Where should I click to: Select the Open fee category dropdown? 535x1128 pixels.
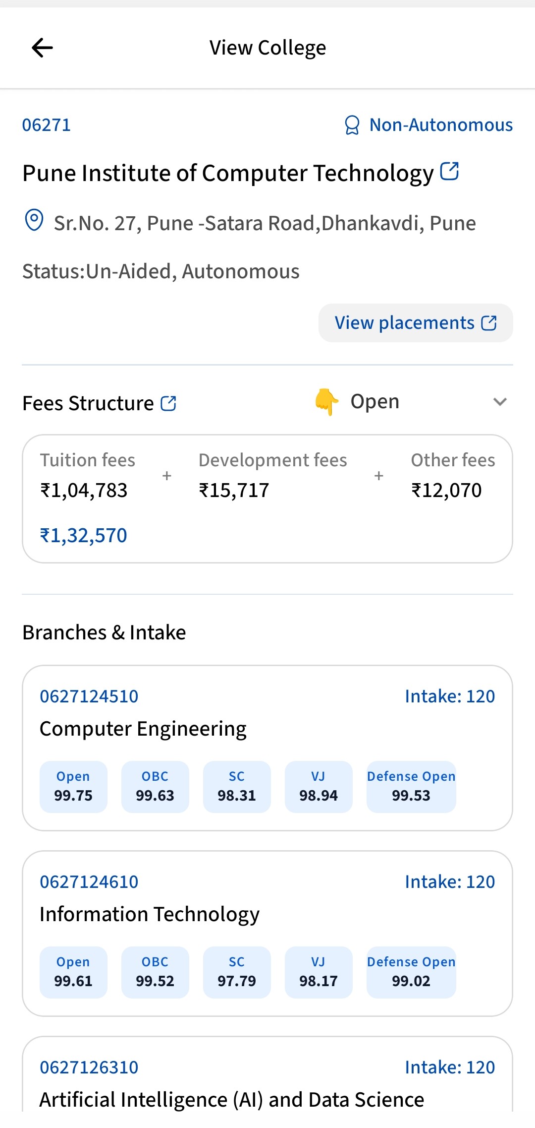click(x=411, y=402)
